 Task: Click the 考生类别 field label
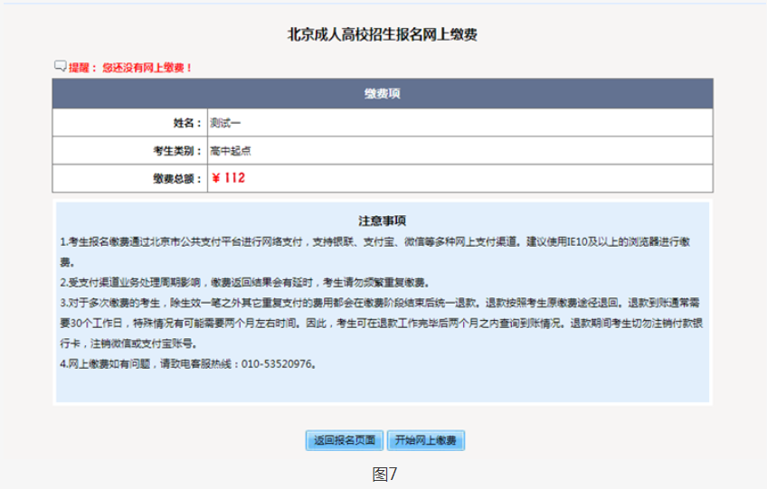click(x=177, y=150)
